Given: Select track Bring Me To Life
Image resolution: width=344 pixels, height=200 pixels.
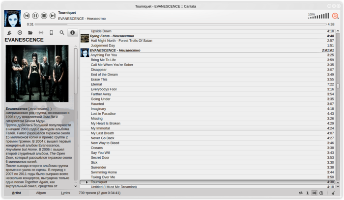Looking at the screenshot, I should click(207, 60).
